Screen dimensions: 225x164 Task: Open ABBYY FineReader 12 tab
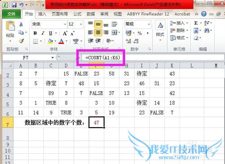[148, 14]
